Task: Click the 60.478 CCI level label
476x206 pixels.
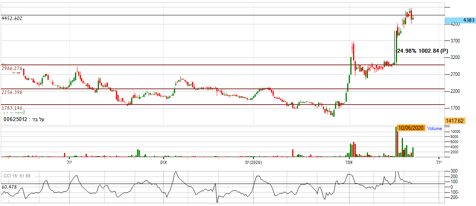Action: 9,187
